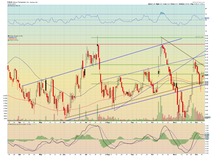The image size is (215, 164).
Task: Click the FOLD (Daily) price legend entry
Action: coord(15,36)
